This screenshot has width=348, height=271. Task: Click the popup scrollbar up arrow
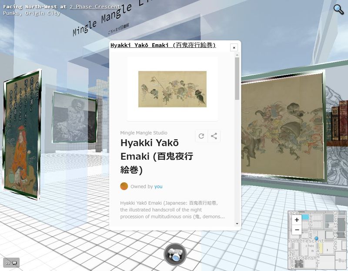[x=237, y=55]
